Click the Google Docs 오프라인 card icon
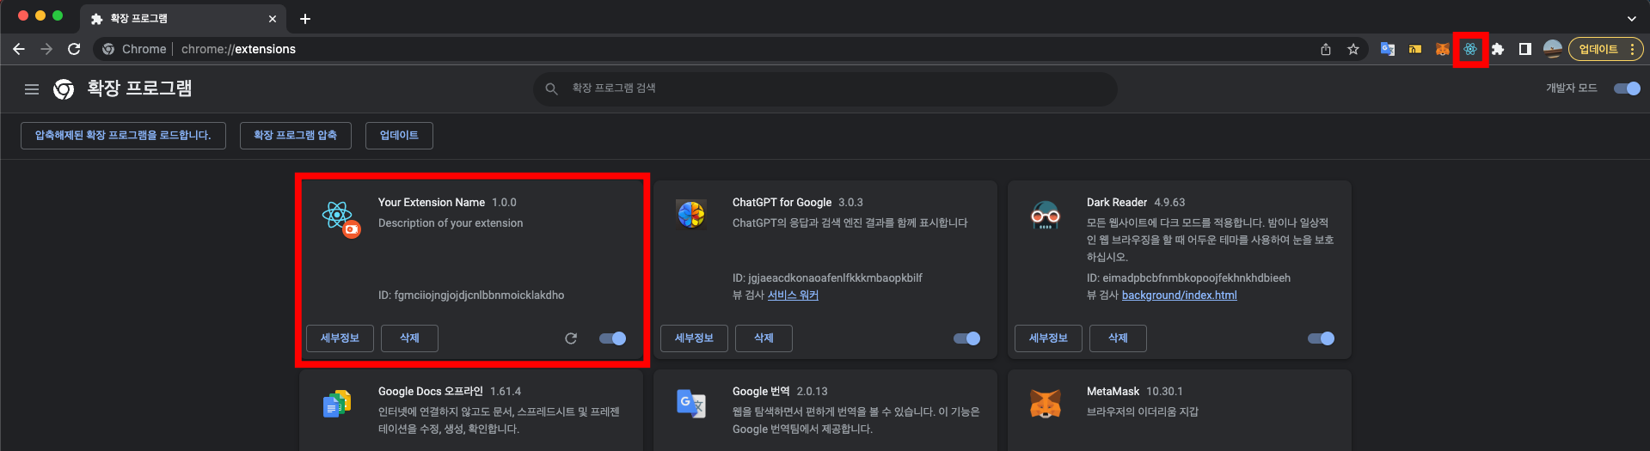This screenshot has height=451, width=1650. tap(337, 403)
